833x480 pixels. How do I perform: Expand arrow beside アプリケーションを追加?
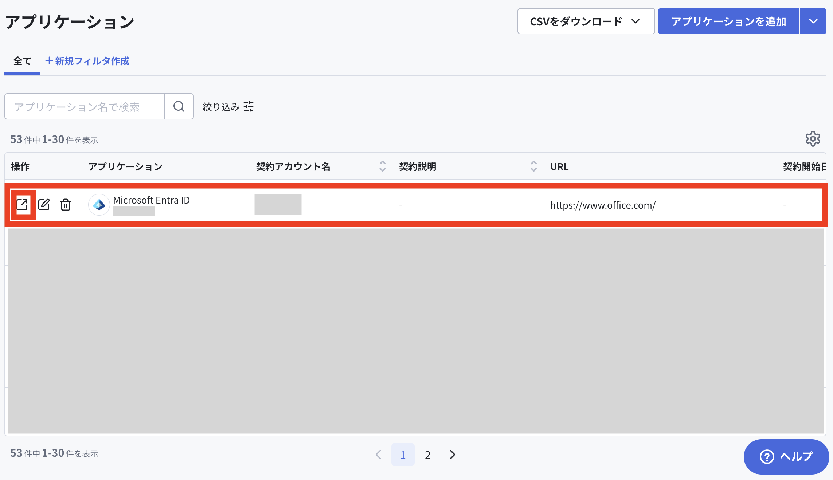click(813, 21)
